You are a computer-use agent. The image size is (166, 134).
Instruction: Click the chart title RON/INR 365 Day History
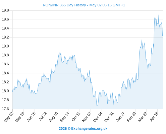click(x=64, y=5)
